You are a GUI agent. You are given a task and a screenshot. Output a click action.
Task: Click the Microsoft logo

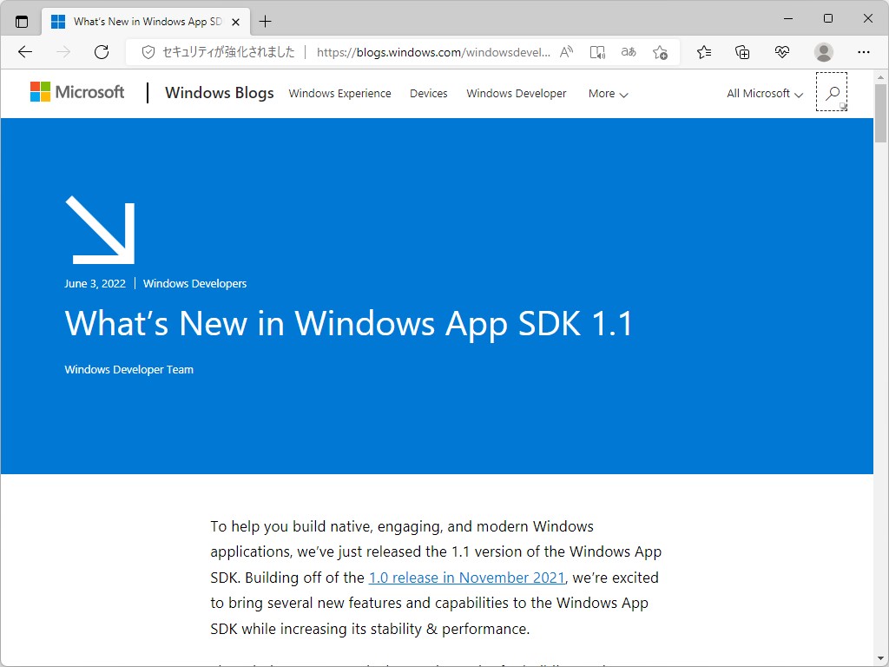(x=77, y=92)
